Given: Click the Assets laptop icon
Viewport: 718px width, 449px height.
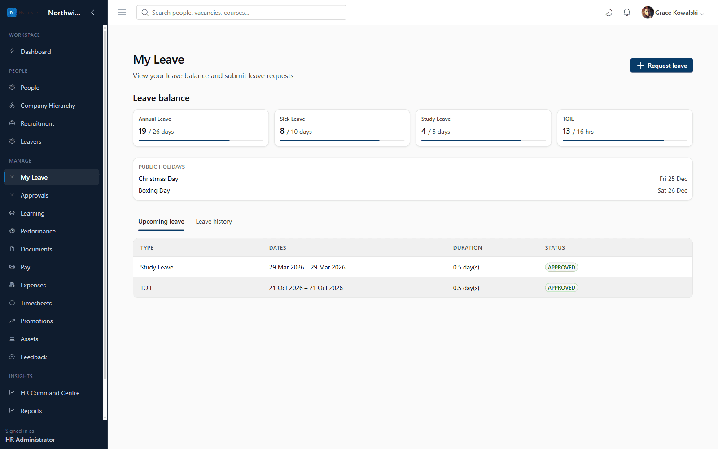Looking at the screenshot, I should [12, 339].
